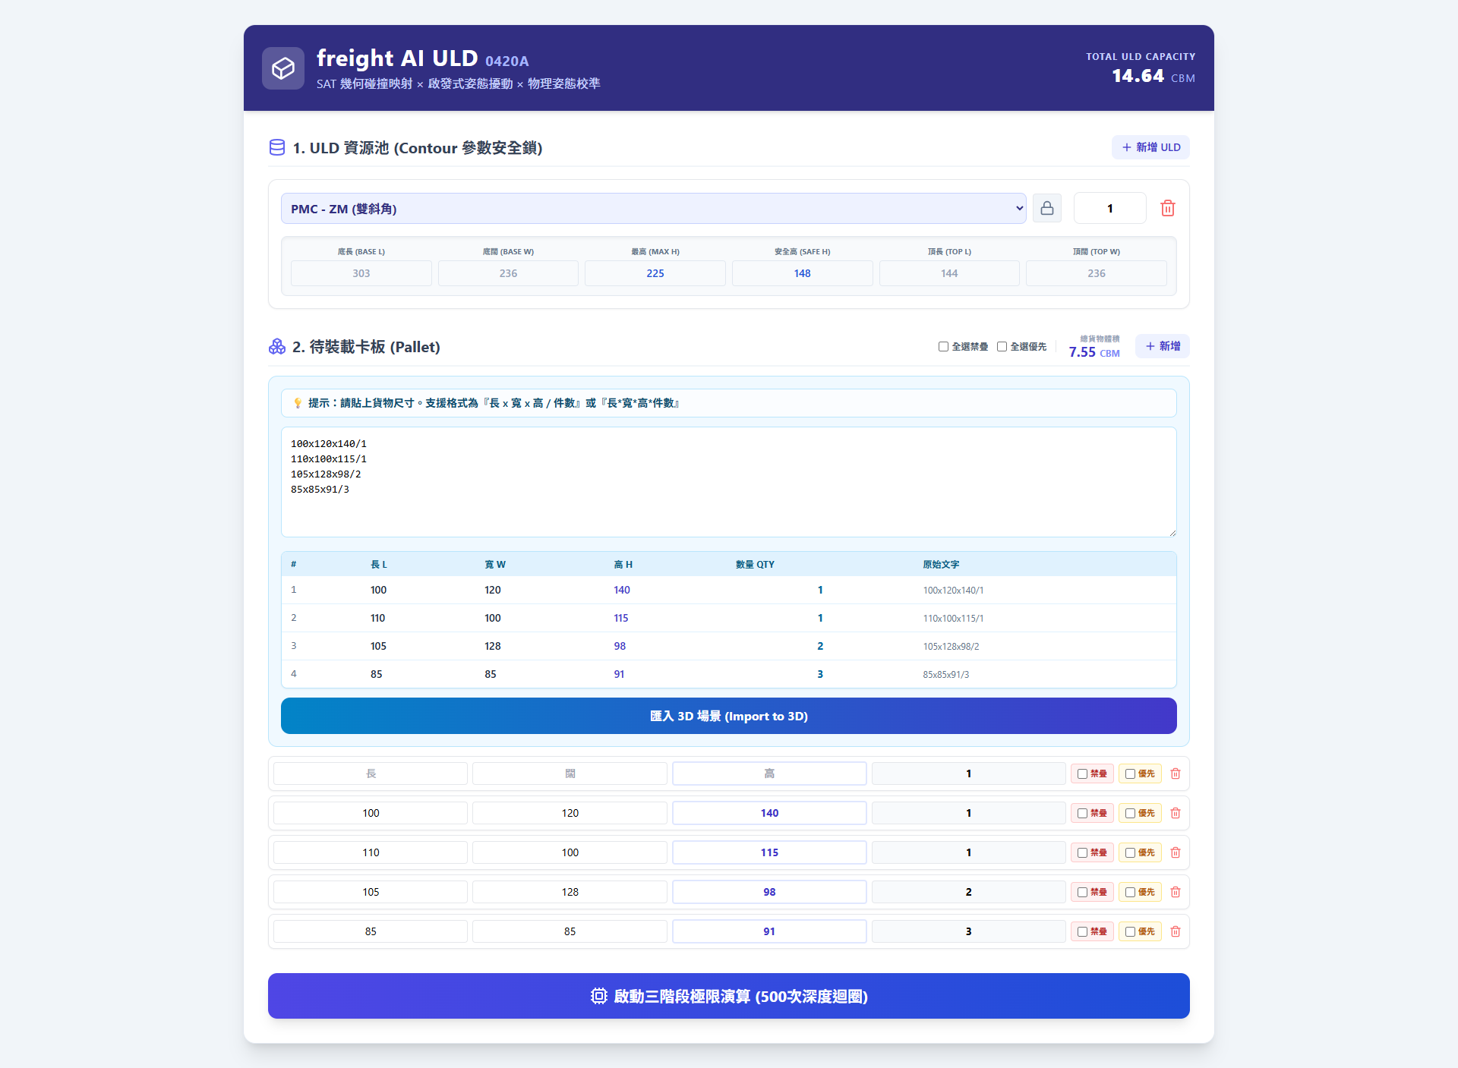1458x1068 pixels.
Task: Enable 優先 for the 100x120x140 row
Action: pyautogui.click(x=1130, y=813)
